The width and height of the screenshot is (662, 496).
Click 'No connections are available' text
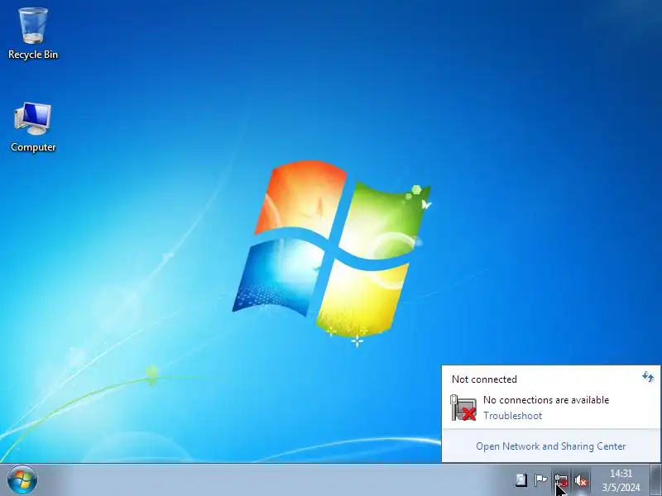click(x=546, y=400)
